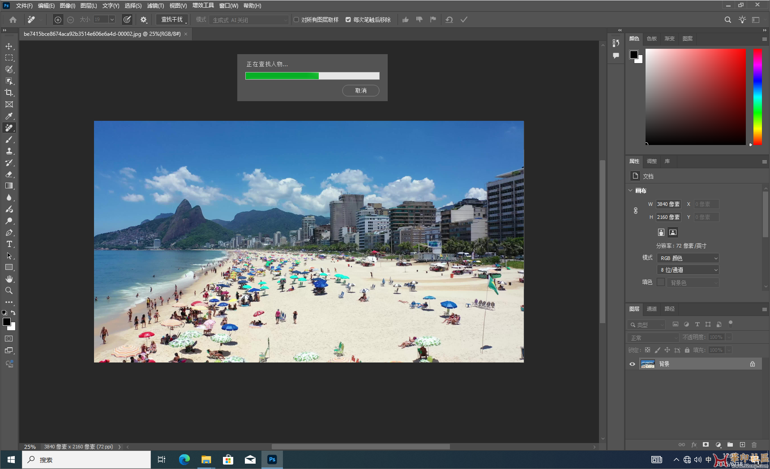Open the 8 位/通道 bit depth dropdown
Screen dimensions: 770x469
tap(688, 270)
